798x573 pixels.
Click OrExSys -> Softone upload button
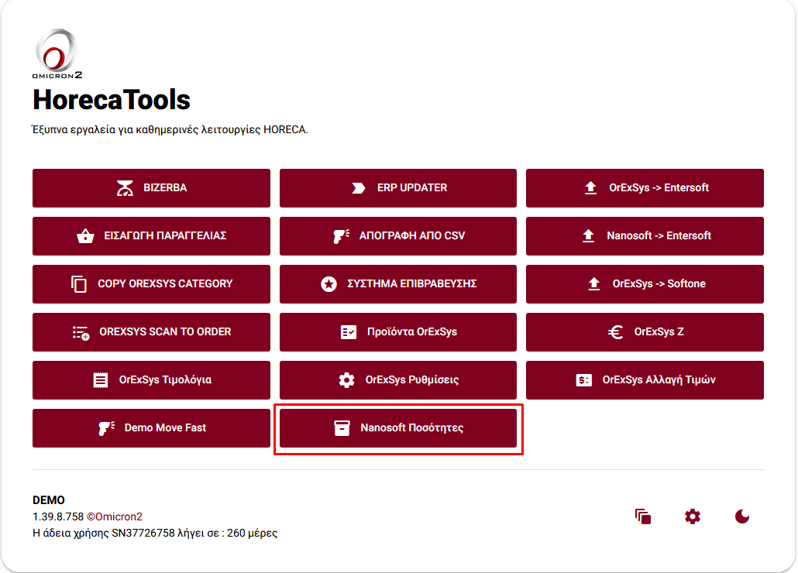[x=645, y=284]
